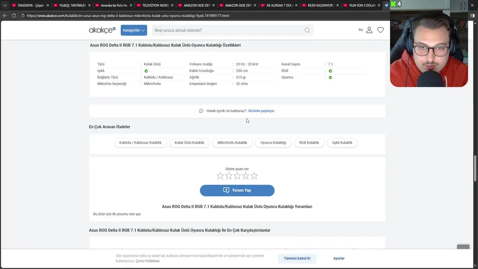
Task: Click the 'Yorum Yap' button
Action: tap(237, 191)
